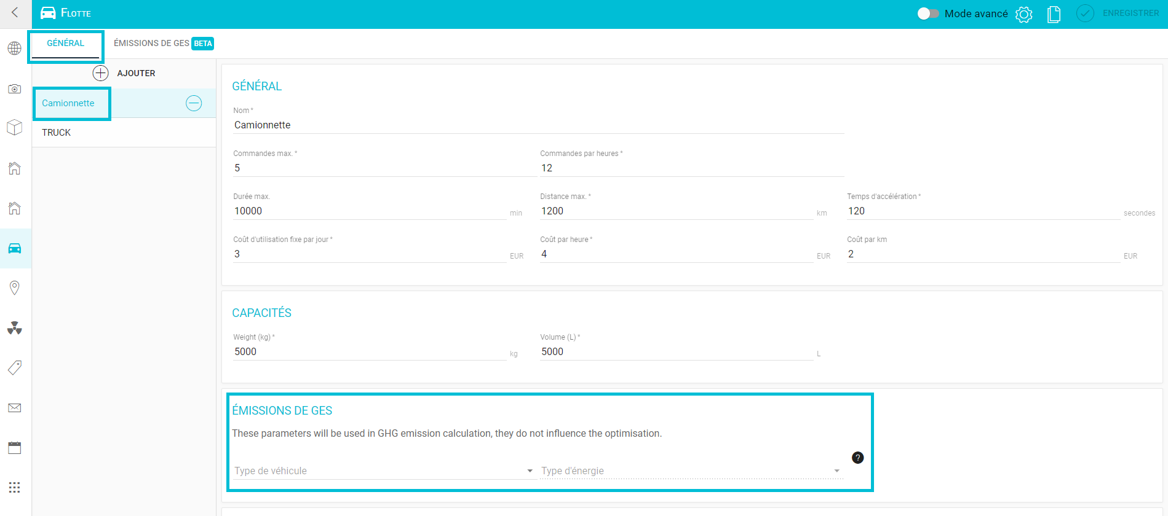Open the first house icon in sidebar

coord(15,168)
